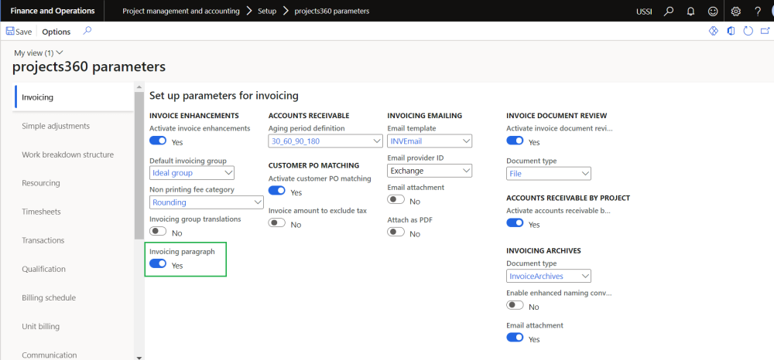Image resolution: width=774 pixels, height=360 pixels.
Task: Enable the Attach as PDF toggle
Action: (396, 233)
